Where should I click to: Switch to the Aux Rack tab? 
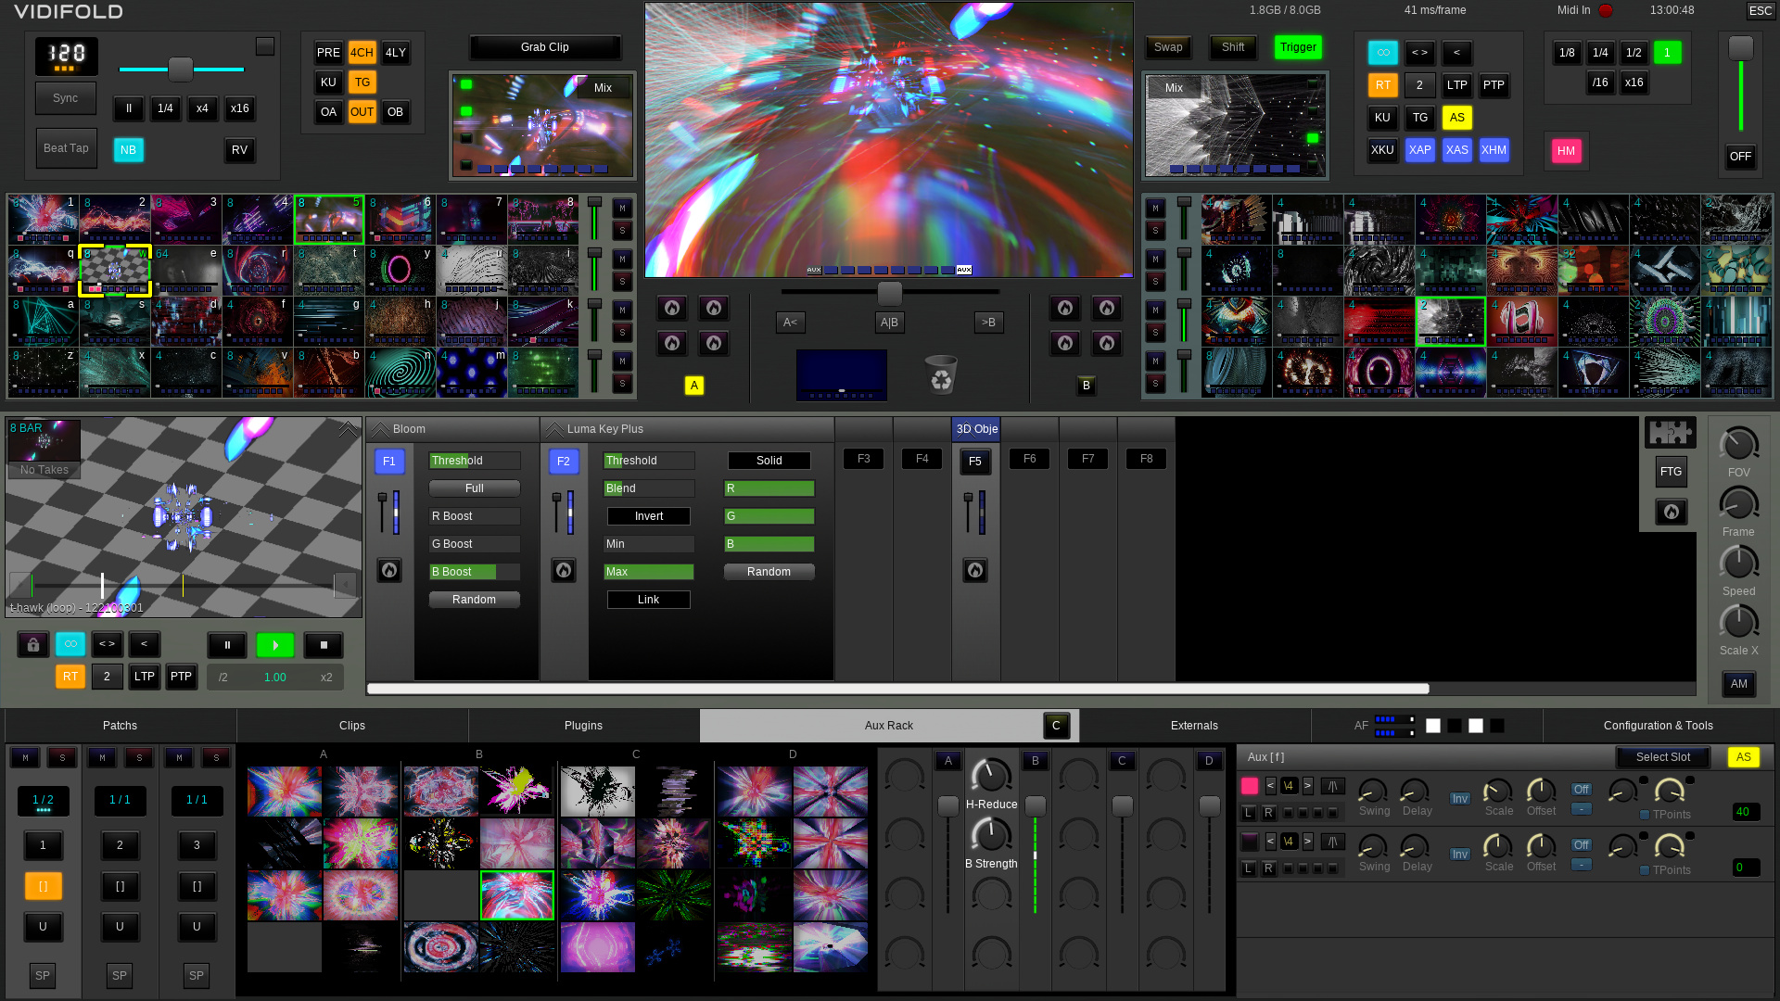888,726
